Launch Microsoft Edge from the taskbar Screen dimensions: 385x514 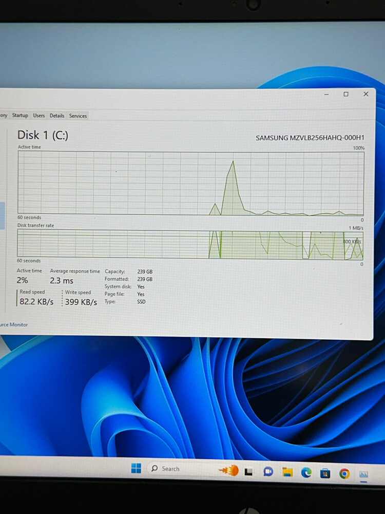[306, 472]
